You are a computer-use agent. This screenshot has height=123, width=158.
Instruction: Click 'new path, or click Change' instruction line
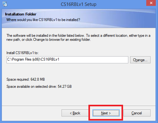(49, 40)
